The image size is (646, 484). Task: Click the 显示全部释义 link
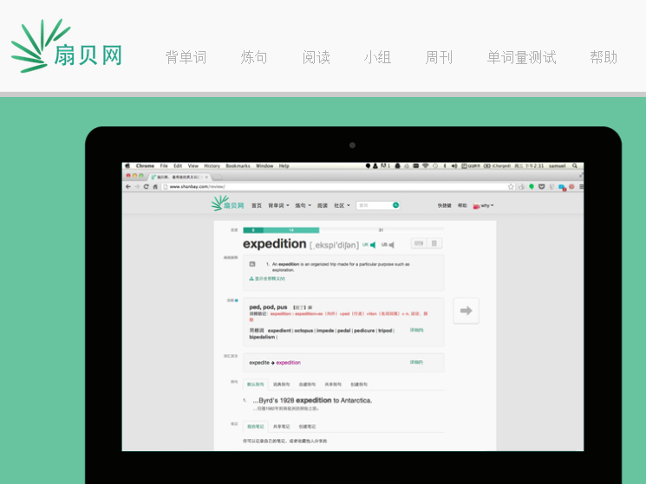tap(267, 279)
